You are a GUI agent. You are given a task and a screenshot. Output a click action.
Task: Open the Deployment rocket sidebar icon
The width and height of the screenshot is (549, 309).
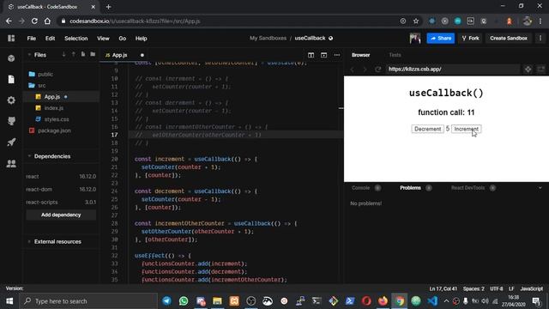click(x=11, y=142)
